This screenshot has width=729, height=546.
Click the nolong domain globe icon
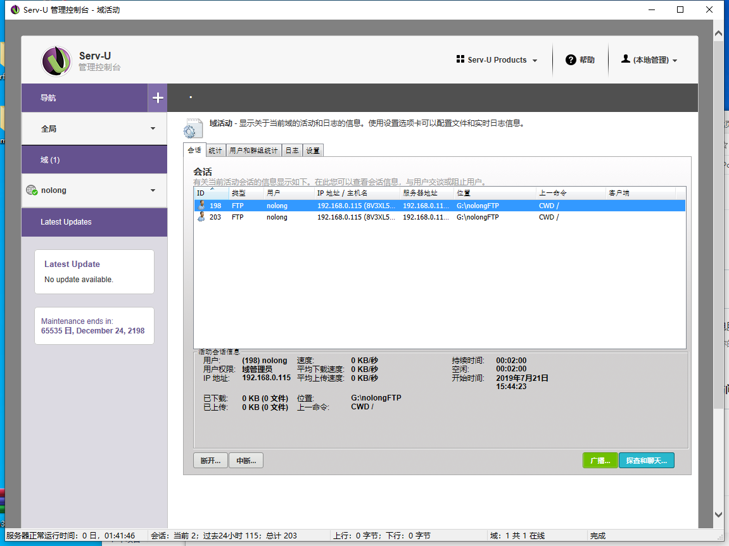[x=32, y=190]
